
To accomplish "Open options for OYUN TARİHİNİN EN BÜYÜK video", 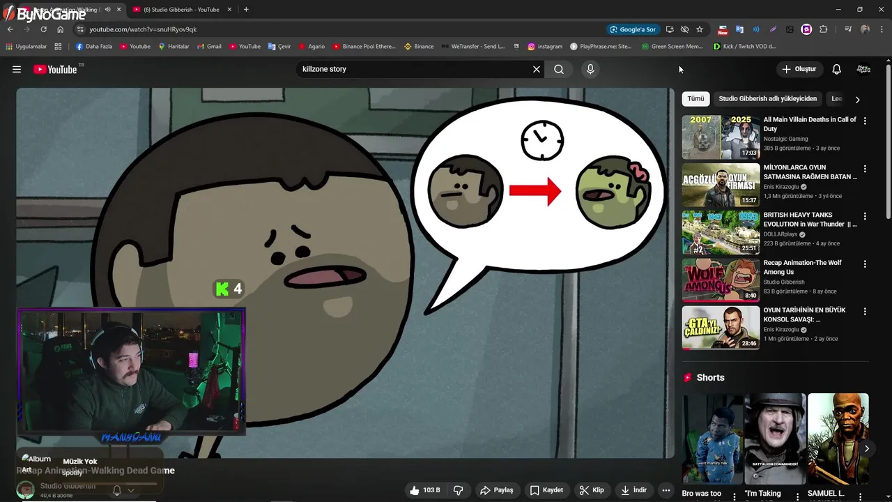I will (x=865, y=312).
